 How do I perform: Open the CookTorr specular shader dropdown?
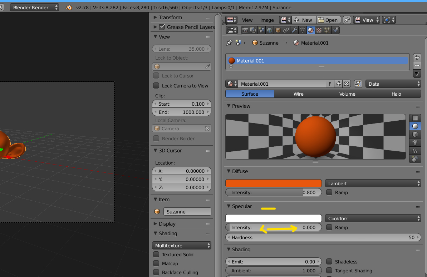pos(373,218)
